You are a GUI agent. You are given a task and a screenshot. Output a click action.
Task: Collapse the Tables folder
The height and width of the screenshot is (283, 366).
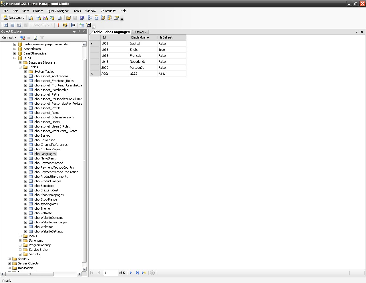20,67
